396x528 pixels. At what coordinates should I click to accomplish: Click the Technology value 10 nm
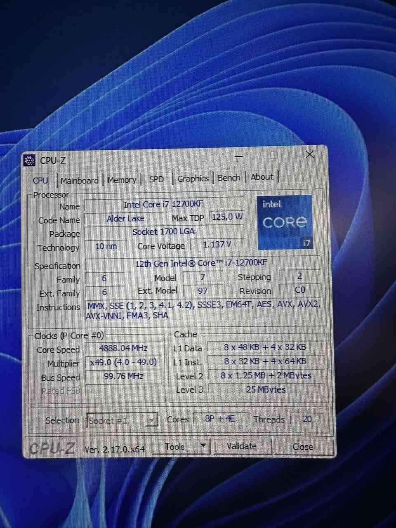coord(106,246)
